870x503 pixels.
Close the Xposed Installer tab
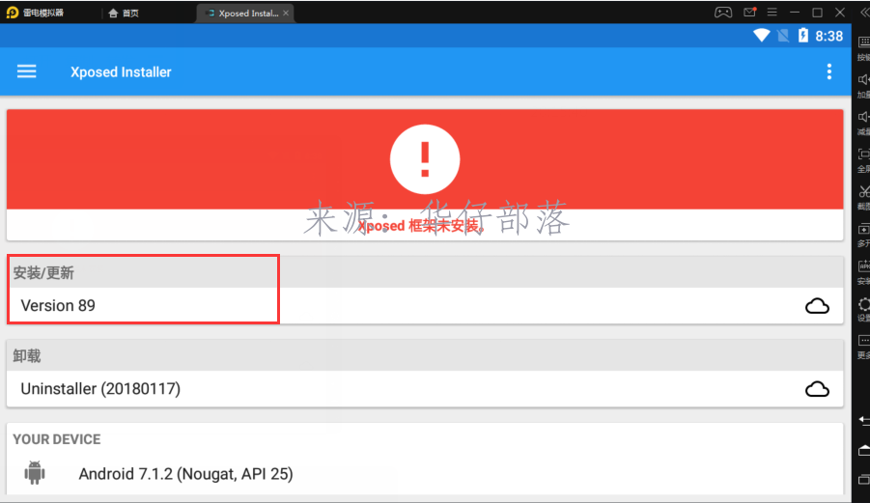point(284,14)
